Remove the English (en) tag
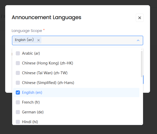The height and width of the screenshot is (134, 157). pyautogui.click(x=39, y=40)
